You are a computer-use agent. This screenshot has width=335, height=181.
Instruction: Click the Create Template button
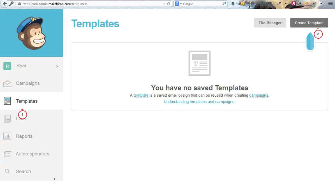point(309,23)
